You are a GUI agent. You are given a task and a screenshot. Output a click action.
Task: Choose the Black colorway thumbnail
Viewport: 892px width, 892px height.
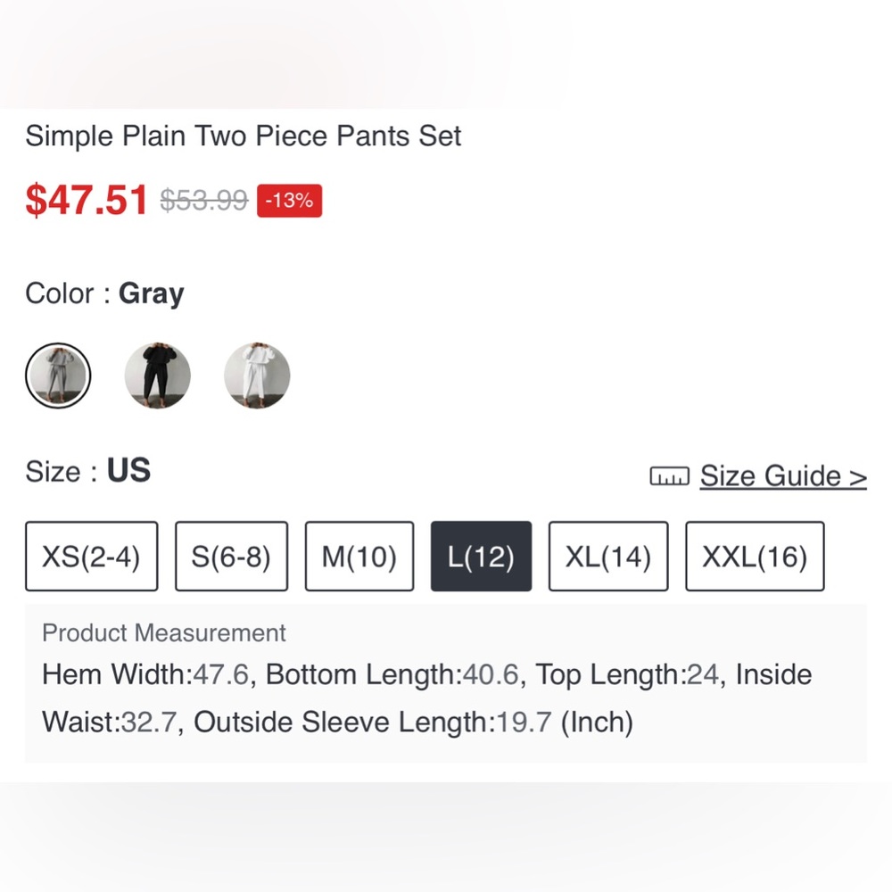point(157,376)
